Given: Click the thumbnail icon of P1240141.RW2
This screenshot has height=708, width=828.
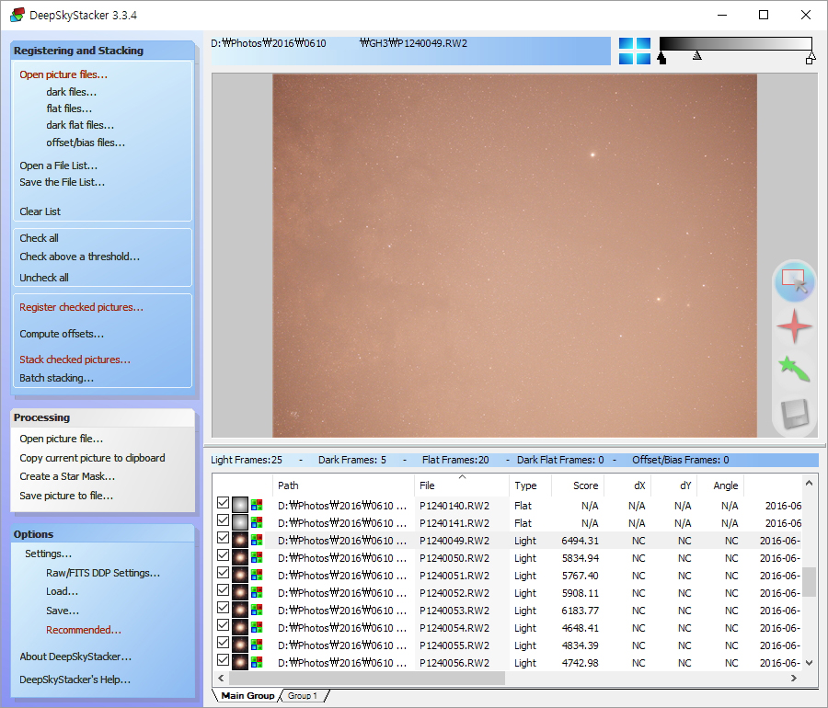Looking at the screenshot, I should point(240,522).
